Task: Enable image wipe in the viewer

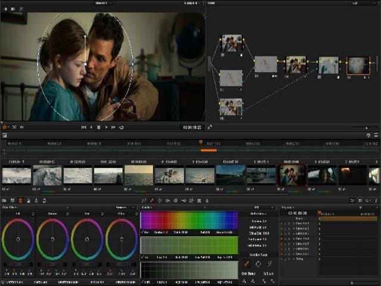Action: click(5, 9)
